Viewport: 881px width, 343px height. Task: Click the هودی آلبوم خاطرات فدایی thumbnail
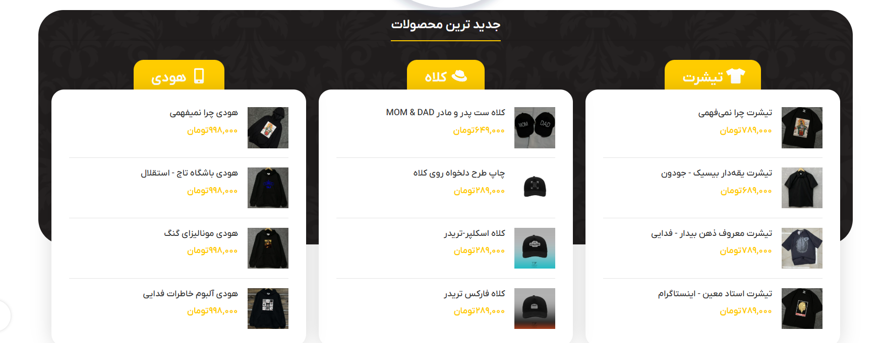tap(268, 308)
